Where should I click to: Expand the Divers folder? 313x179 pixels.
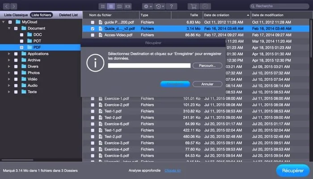(x=9, y=67)
